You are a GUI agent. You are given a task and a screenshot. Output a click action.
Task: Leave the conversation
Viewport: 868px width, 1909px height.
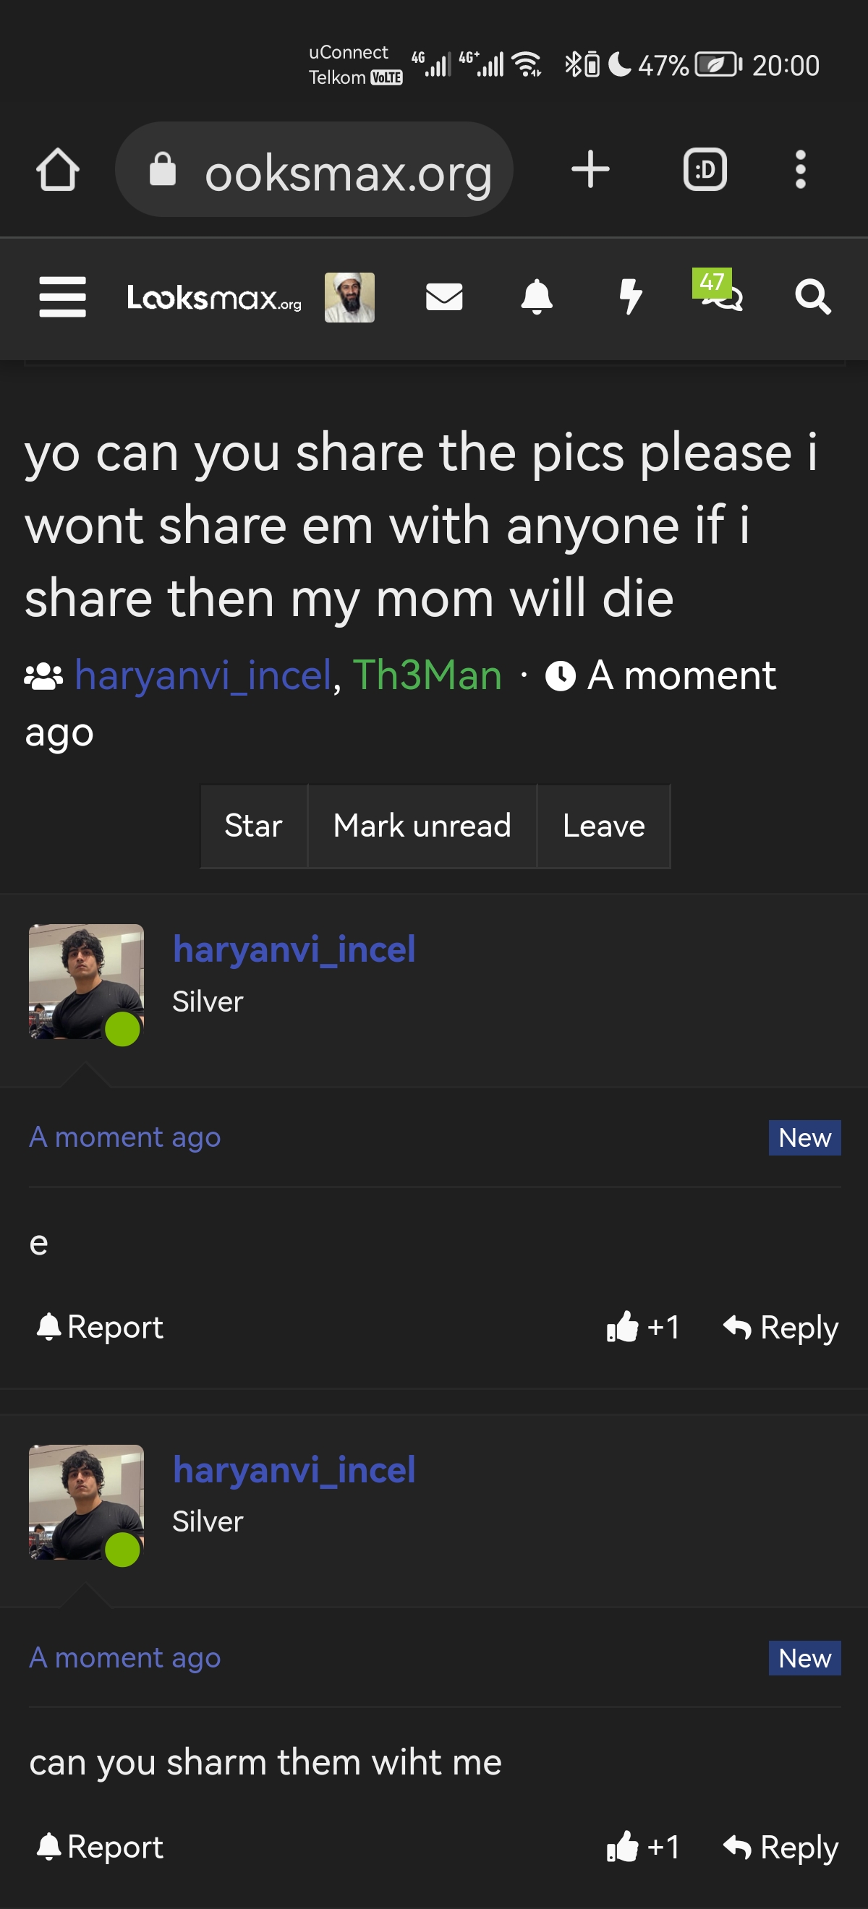(x=603, y=826)
